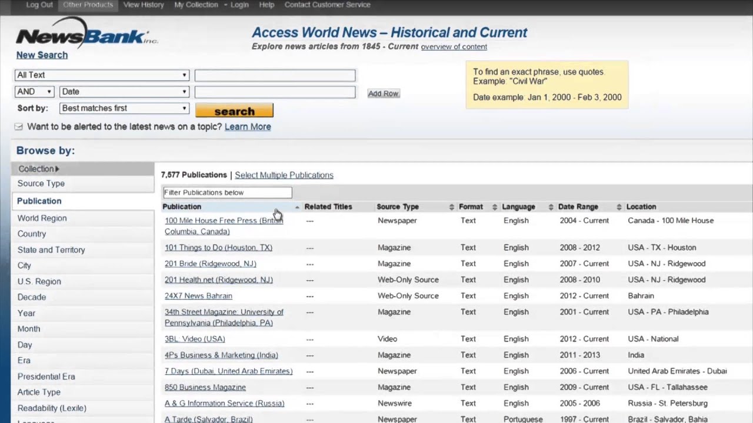Browse by Era

pos(24,361)
